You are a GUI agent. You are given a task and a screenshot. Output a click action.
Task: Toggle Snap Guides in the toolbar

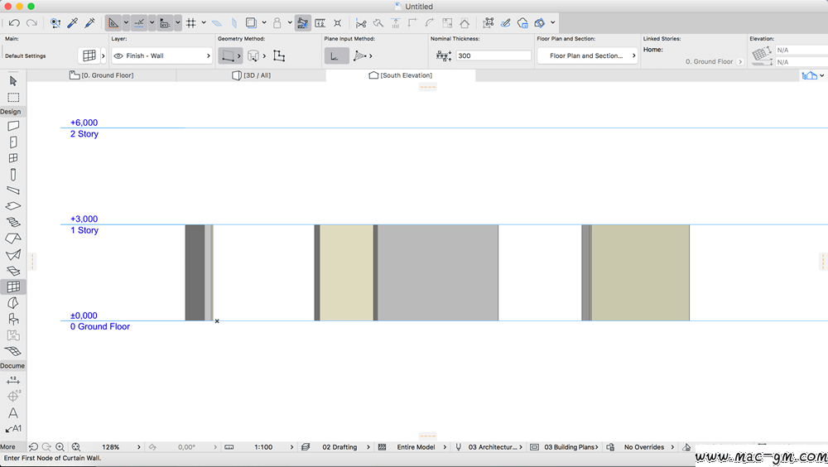coord(139,23)
